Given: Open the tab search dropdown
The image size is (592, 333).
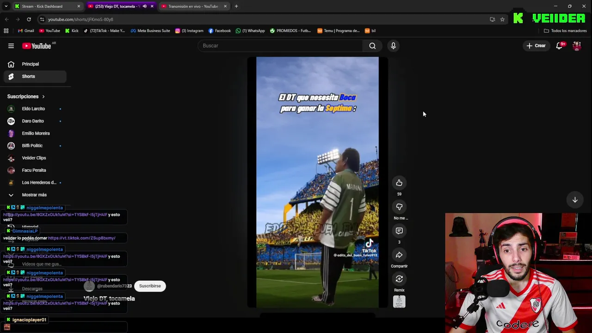Looking at the screenshot, I should pyautogui.click(x=6, y=6).
